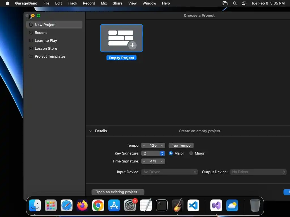Open the Weather cloud app in Dock

click(232, 205)
